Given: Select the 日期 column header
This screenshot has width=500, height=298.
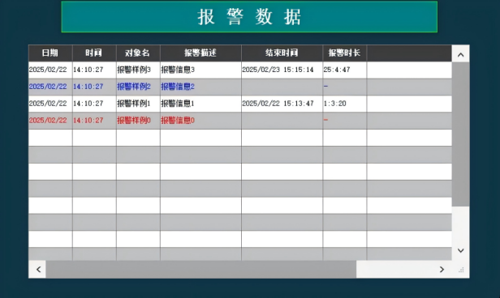Looking at the screenshot, I should tap(50, 53).
